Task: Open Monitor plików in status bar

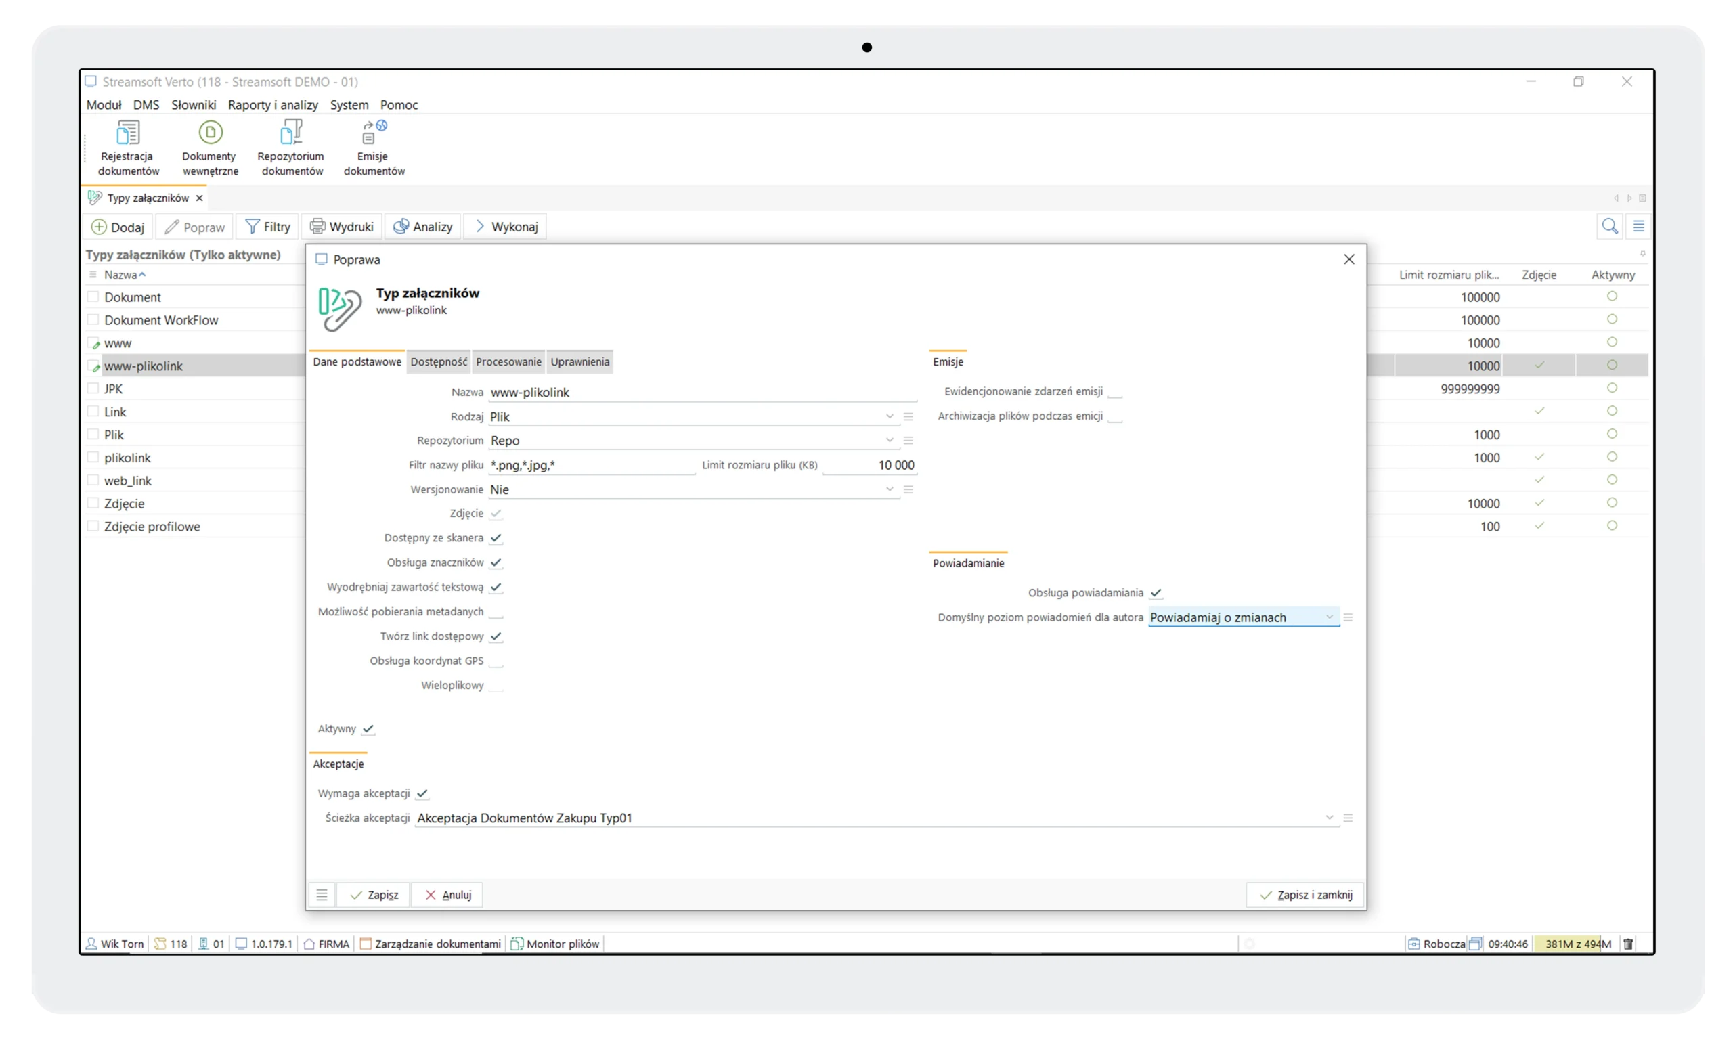Action: coord(555,944)
